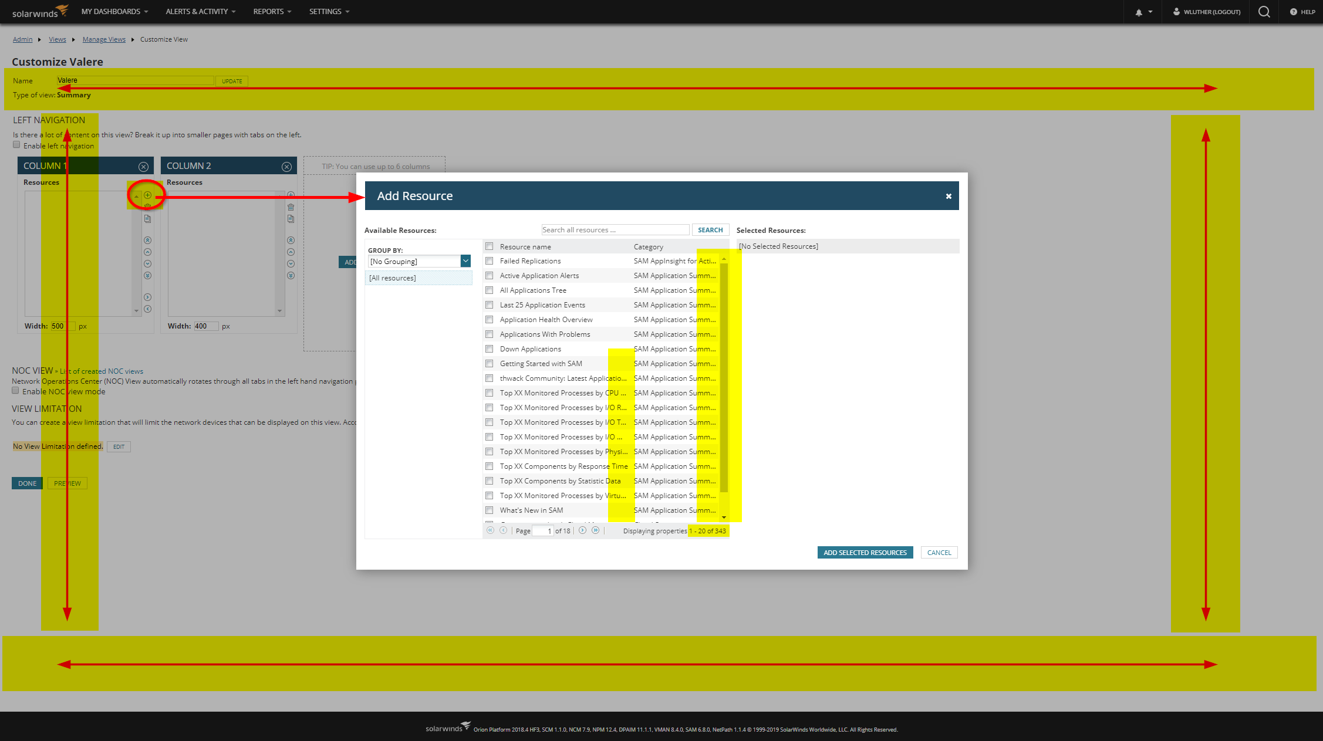
Task: Close the Add Resource dialog
Action: pyautogui.click(x=949, y=196)
